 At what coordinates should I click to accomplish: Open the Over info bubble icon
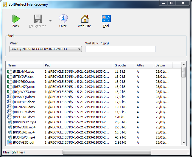63,19
